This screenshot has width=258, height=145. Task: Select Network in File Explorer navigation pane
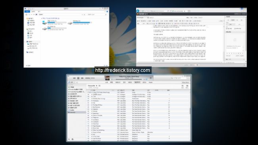(30, 52)
